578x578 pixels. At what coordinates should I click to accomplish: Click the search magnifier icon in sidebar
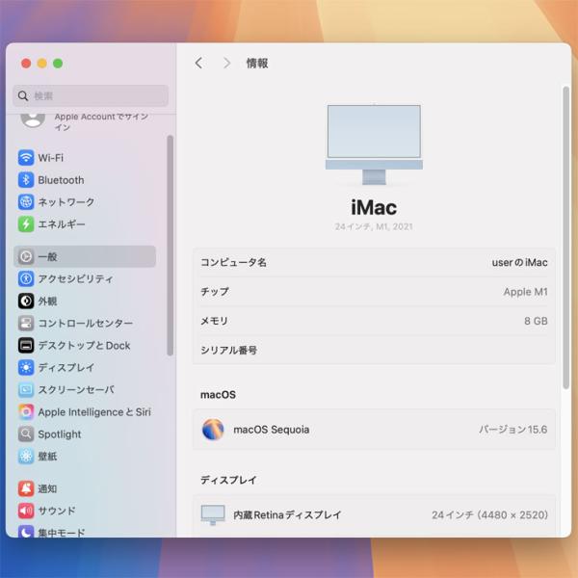tap(23, 95)
